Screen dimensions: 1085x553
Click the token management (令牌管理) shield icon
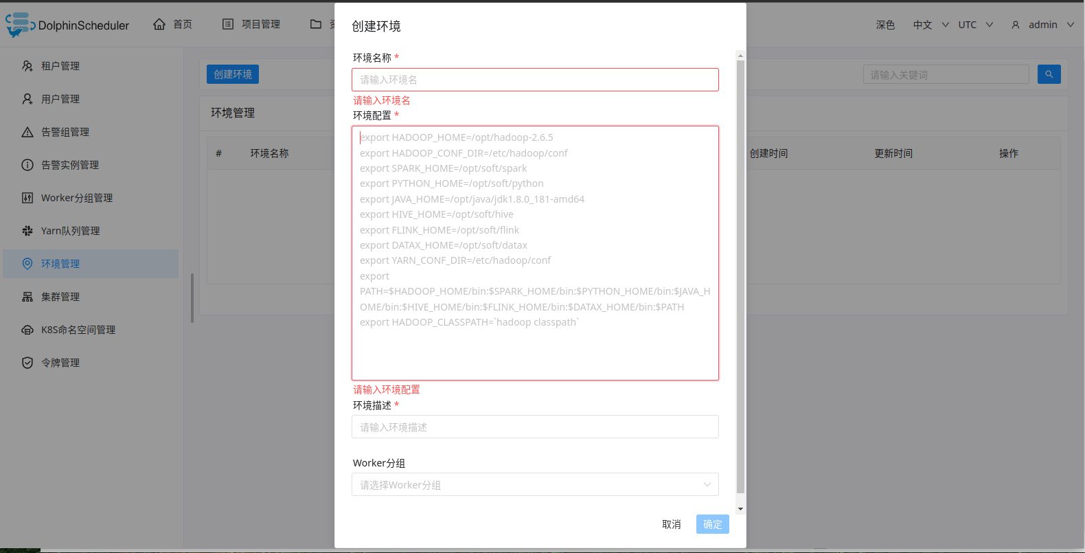click(27, 363)
